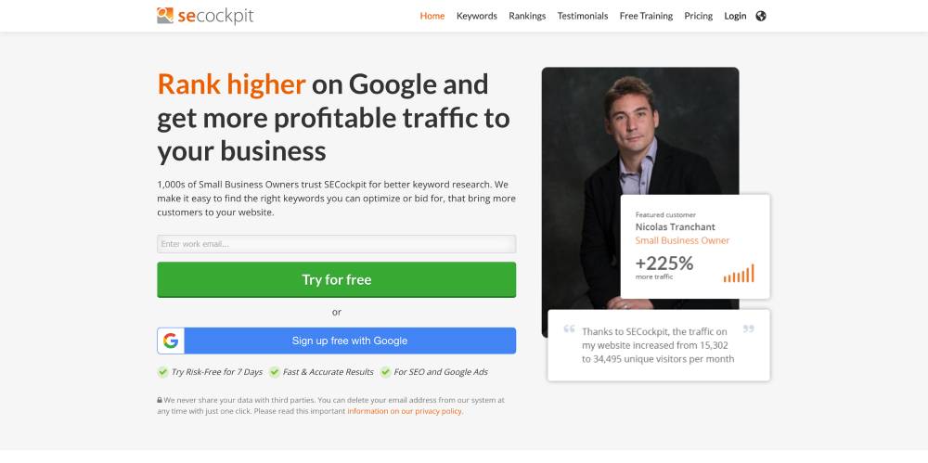Screen dimensions: 928x463
Task: Open the Pricing page
Action: click(x=698, y=16)
